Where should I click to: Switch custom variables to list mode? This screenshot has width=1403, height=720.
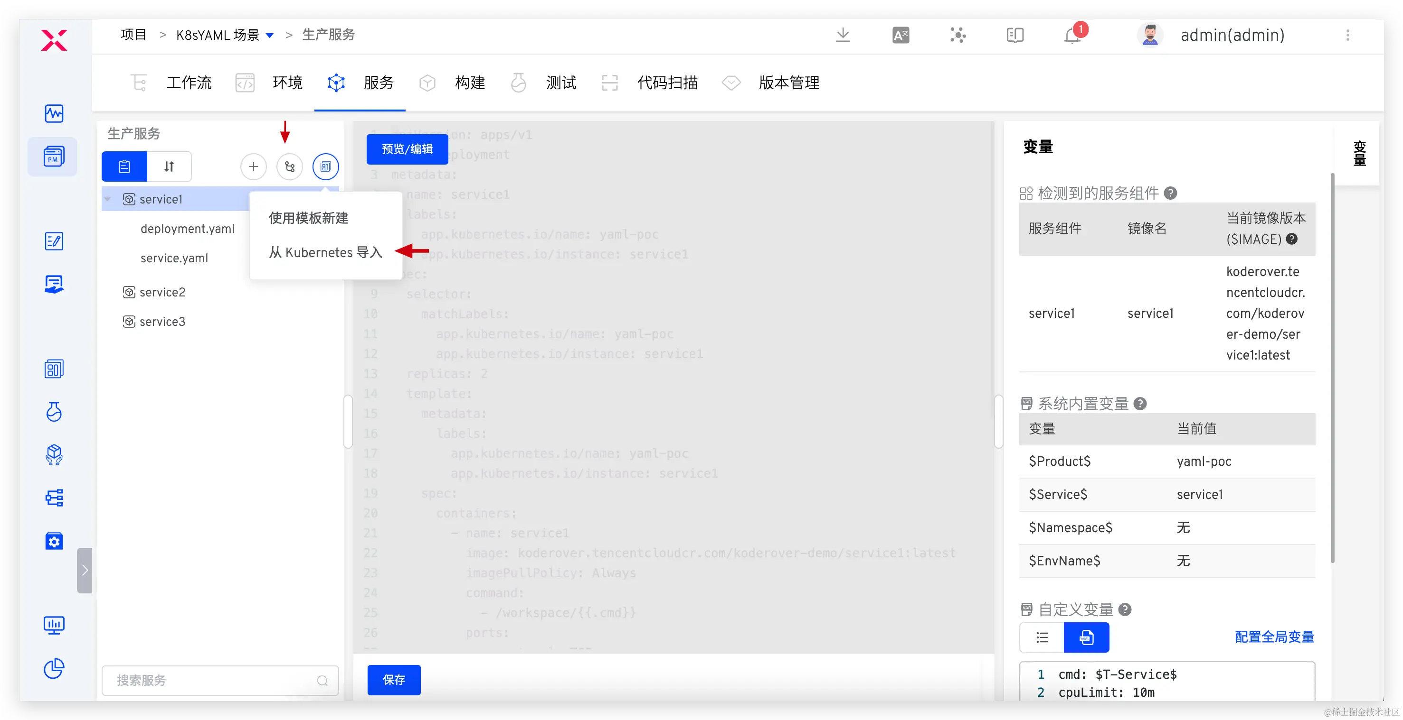(x=1042, y=637)
